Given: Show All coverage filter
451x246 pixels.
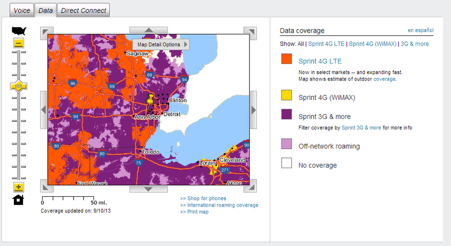Looking at the screenshot, I should click(300, 44).
